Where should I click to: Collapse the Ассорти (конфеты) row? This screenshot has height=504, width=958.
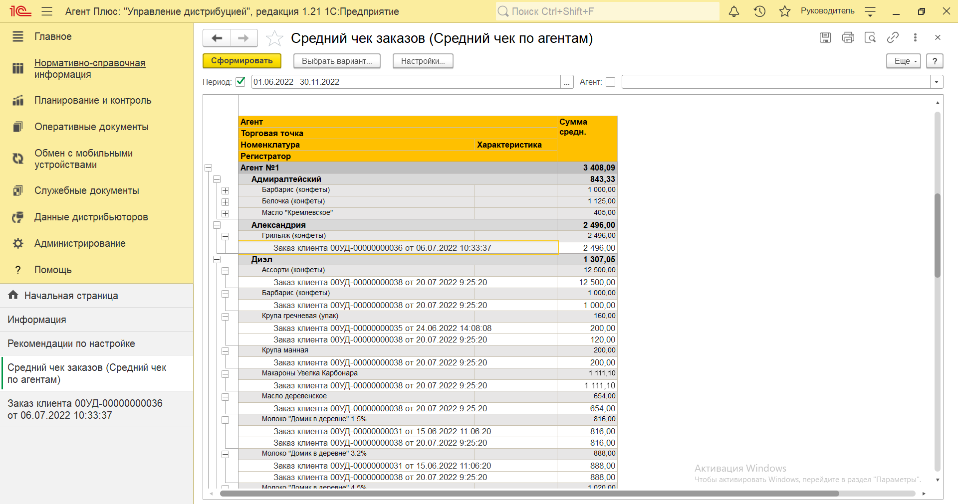pyautogui.click(x=226, y=271)
